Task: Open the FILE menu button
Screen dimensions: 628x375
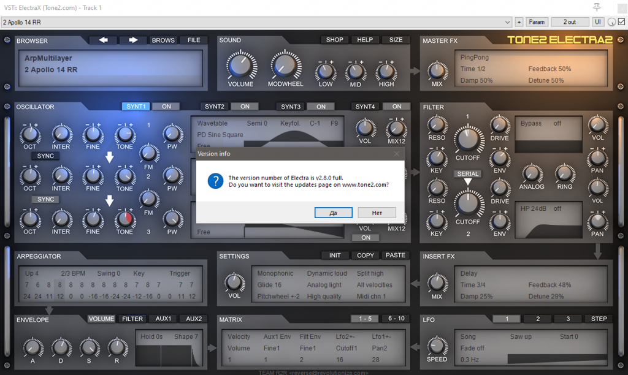Action: 194,40
